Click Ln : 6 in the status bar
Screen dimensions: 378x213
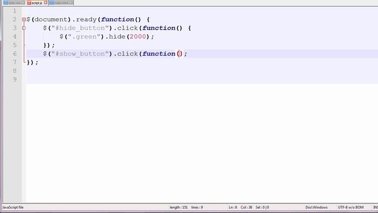point(233,207)
